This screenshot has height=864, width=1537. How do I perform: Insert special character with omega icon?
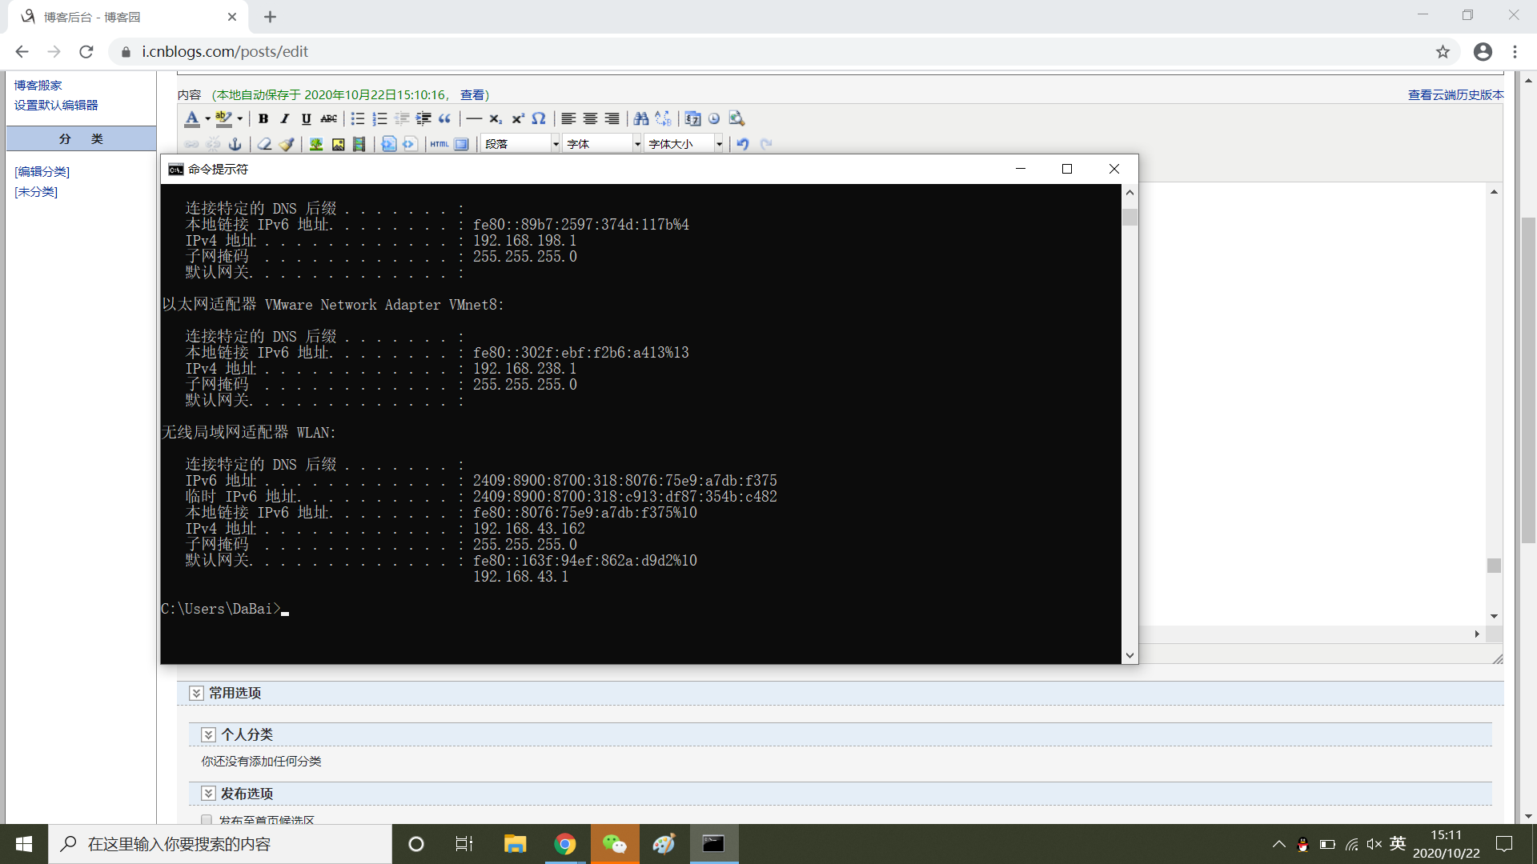pyautogui.click(x=539, y=119)
